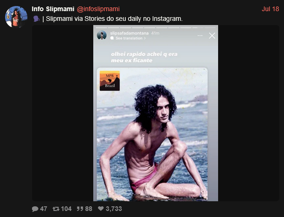Viewport: 284px width, 217px height.
Task: Close the story with the X icon
Action: 212,36
